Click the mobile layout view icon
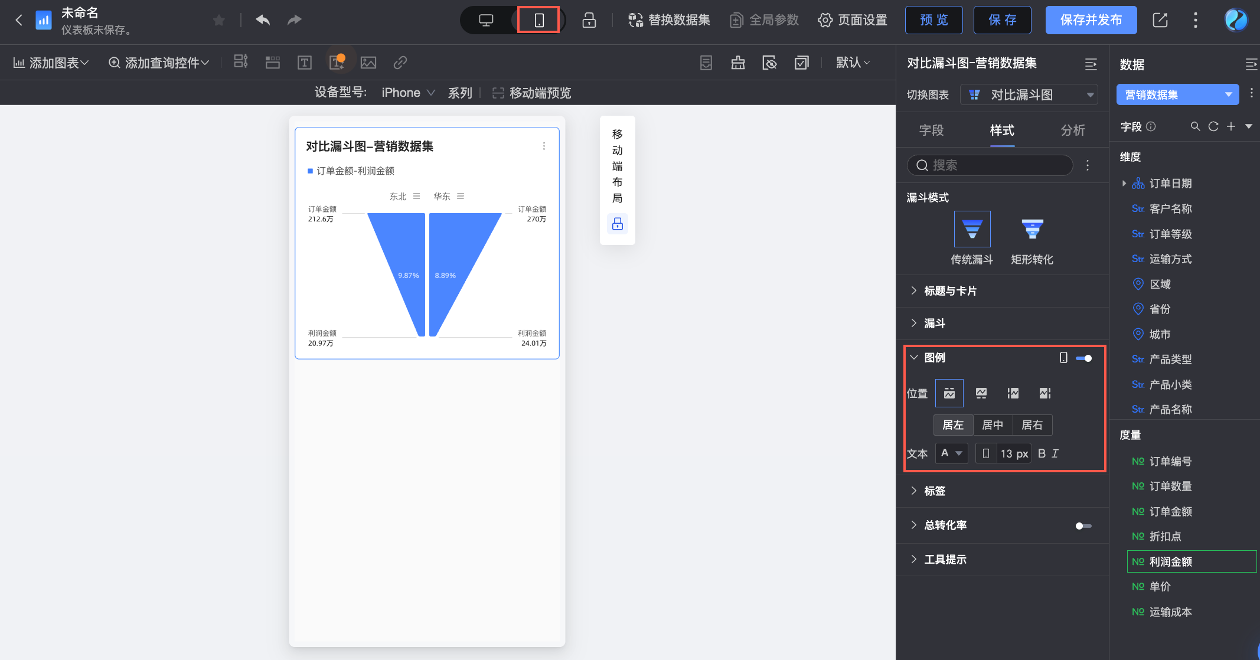The image size is (1260, 660). [x=538, y=20]
